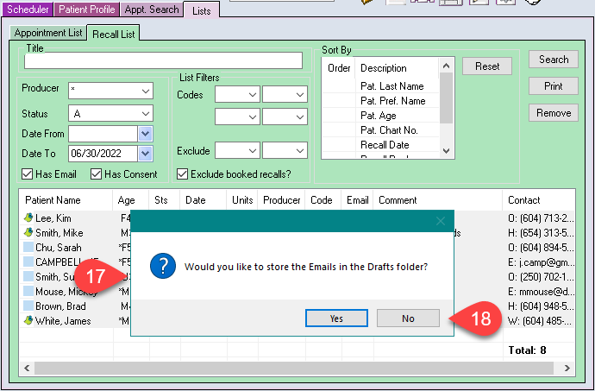This screenshot has height=391, width=595.
Task: Click the Date From input field
Action: click(103, 134)
